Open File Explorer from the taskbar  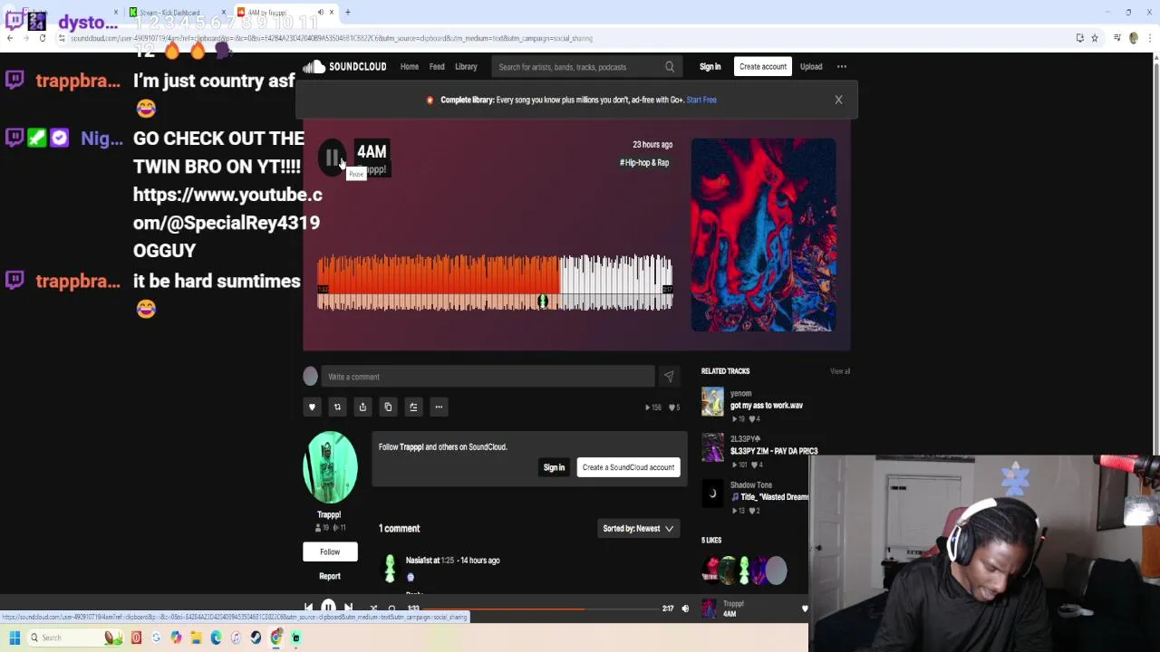[196, 638]
